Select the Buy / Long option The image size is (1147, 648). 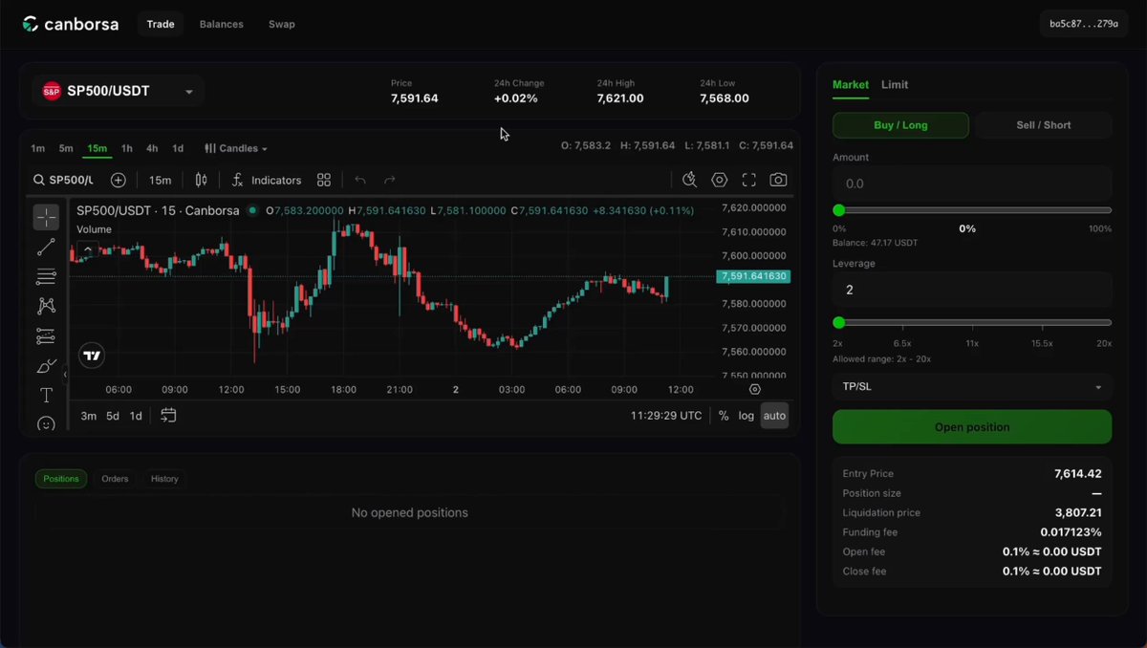[x=900, y=125]
